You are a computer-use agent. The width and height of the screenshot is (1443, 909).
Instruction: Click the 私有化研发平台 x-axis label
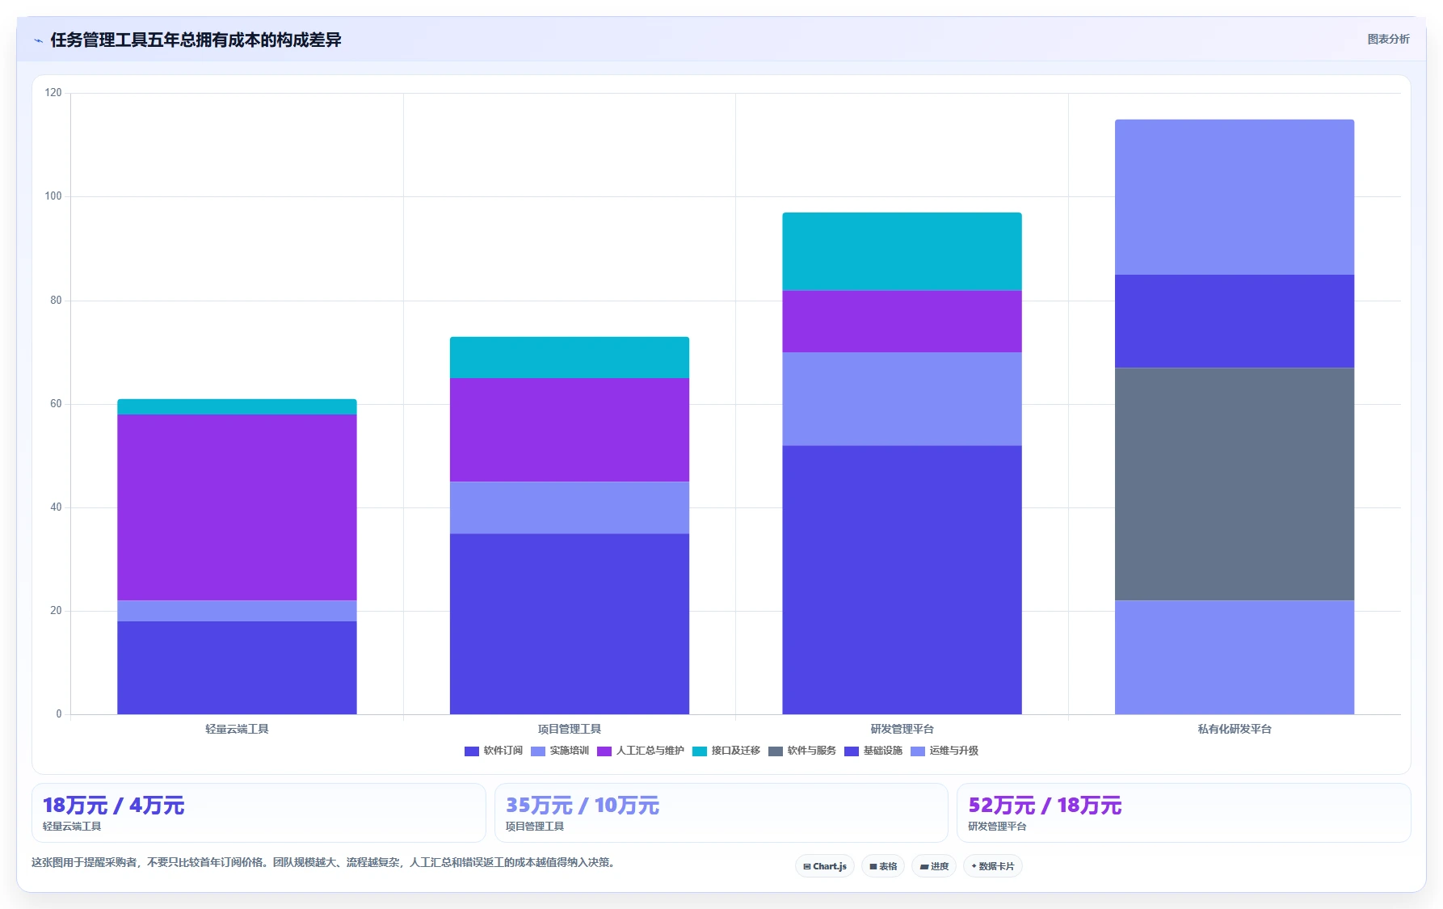coord(1235,729)
